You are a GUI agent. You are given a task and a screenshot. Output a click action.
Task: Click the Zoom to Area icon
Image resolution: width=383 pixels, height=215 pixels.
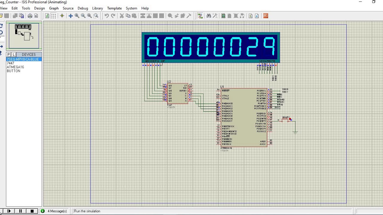tap(96, 16)
